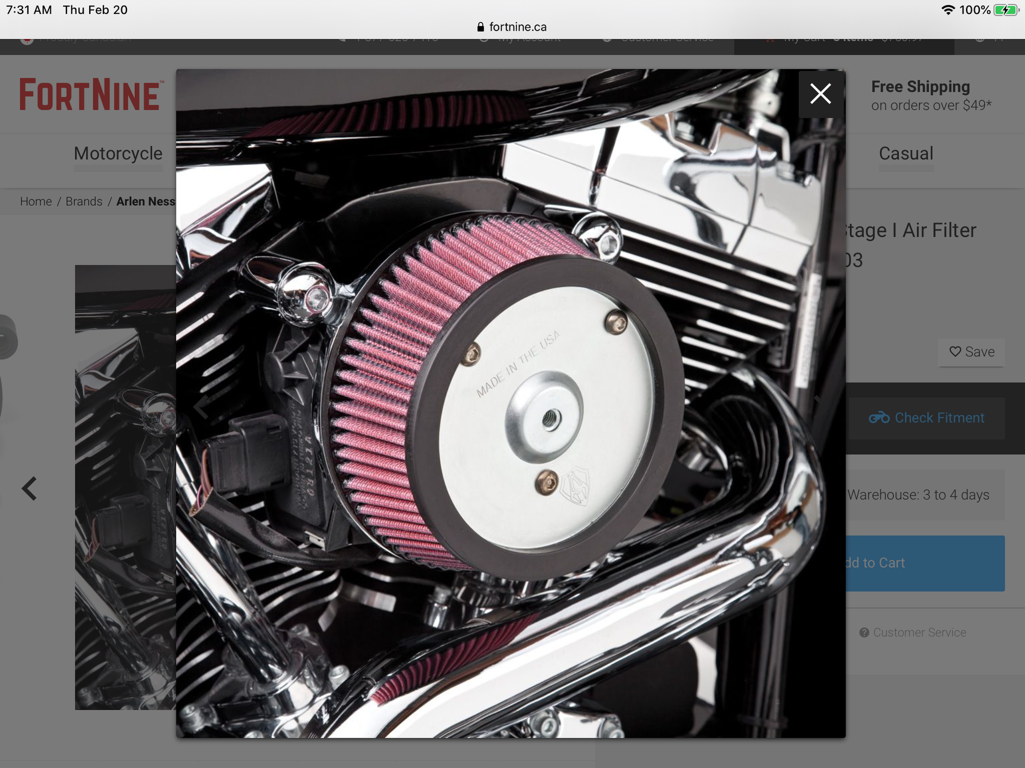Open the Casual menu
Image resolution: width=1025 pixels, height=768 pixels.
pyautogui.click(x=906, y=154)
